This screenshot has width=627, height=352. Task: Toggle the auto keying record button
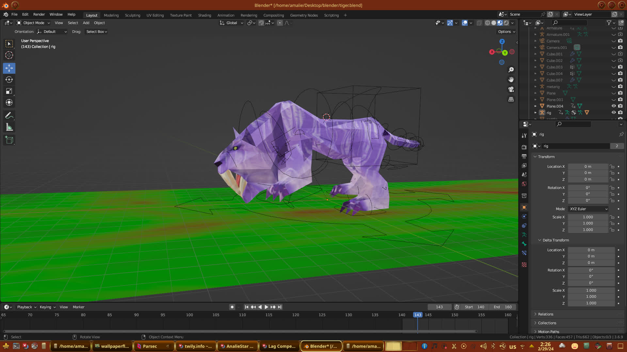(232, 307)
